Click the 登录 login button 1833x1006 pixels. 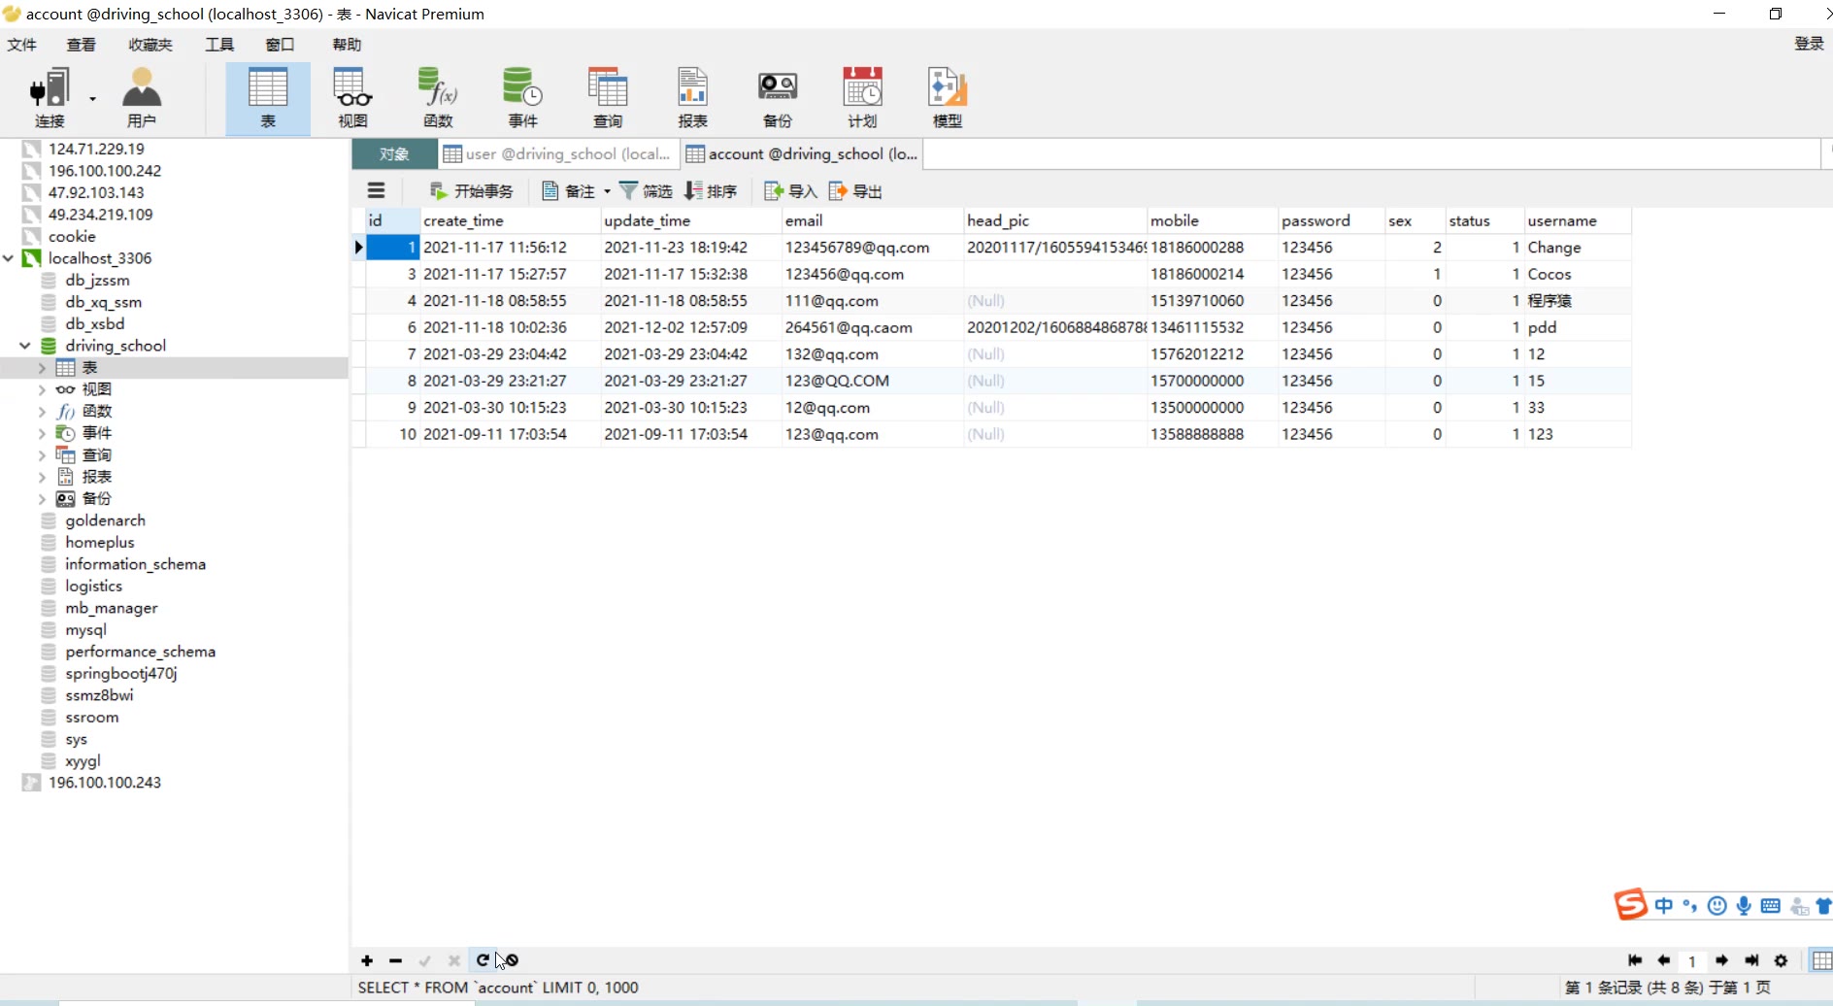1809,44
